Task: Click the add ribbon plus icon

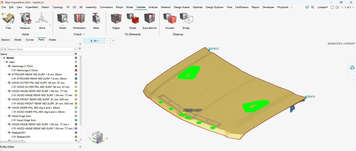Action: 292,7
